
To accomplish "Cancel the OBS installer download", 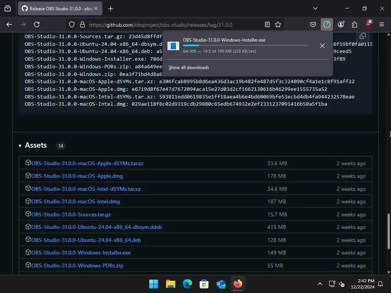I will click(322, 46).
